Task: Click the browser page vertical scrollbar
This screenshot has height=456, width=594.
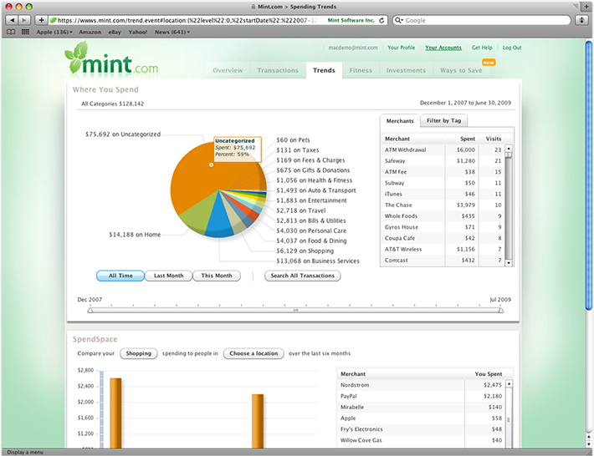Action: coord(589,174)
